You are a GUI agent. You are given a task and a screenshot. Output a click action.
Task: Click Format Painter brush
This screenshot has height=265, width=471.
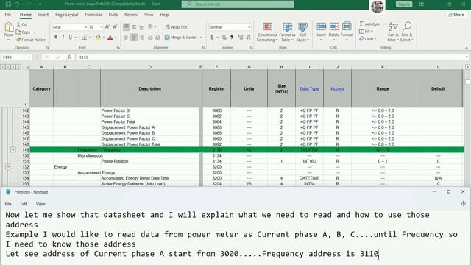click(x=18, y=40)
